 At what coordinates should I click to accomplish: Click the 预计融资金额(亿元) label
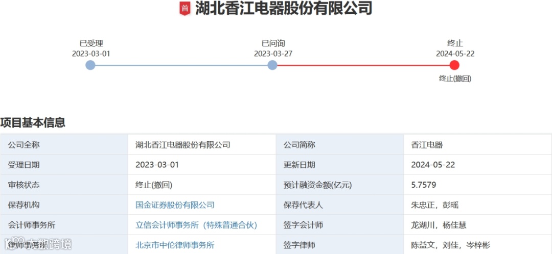[317, 185]
